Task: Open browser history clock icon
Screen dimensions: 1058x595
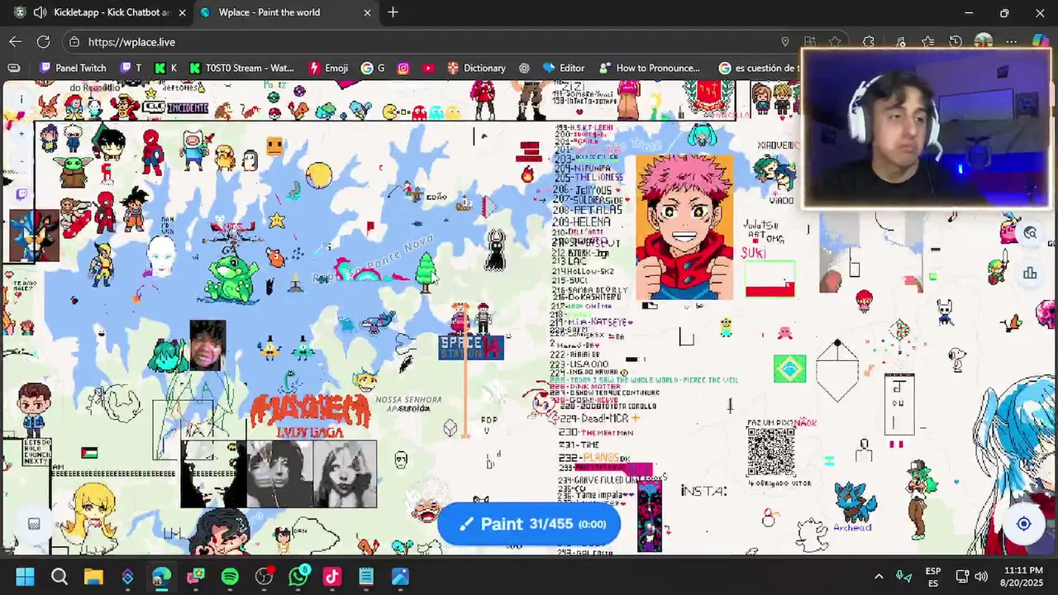Action: point(956,41)
